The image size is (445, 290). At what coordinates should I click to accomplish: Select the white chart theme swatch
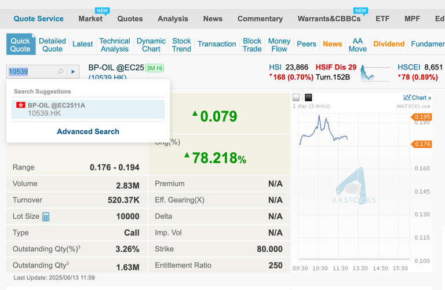[296, 97]
